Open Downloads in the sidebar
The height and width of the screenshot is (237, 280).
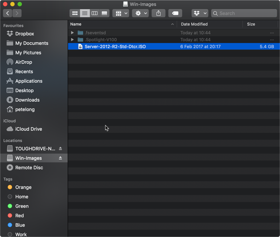coord(34,100)
